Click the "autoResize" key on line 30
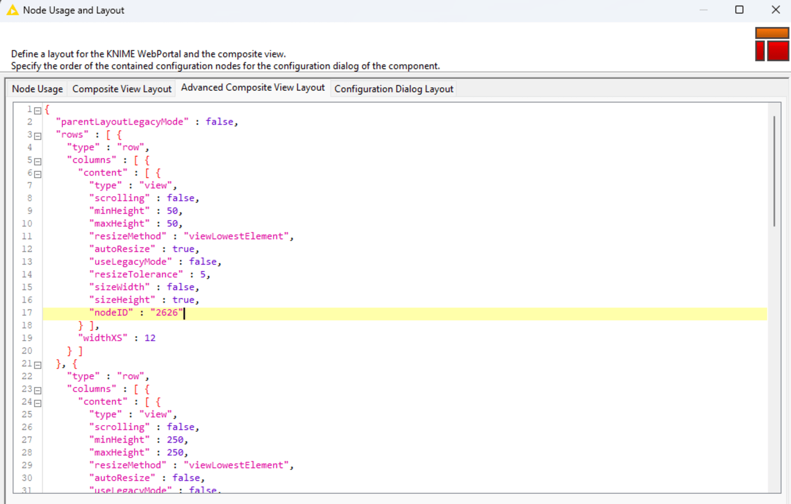 pyautogui.click(x=122, y=478)
